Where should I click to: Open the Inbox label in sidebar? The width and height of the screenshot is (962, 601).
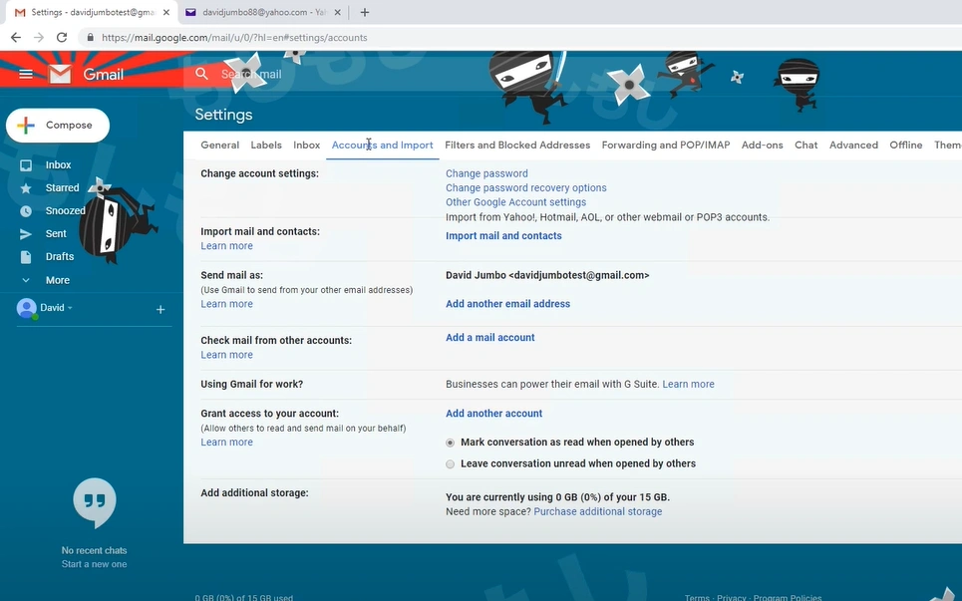[x=58, y=165]
